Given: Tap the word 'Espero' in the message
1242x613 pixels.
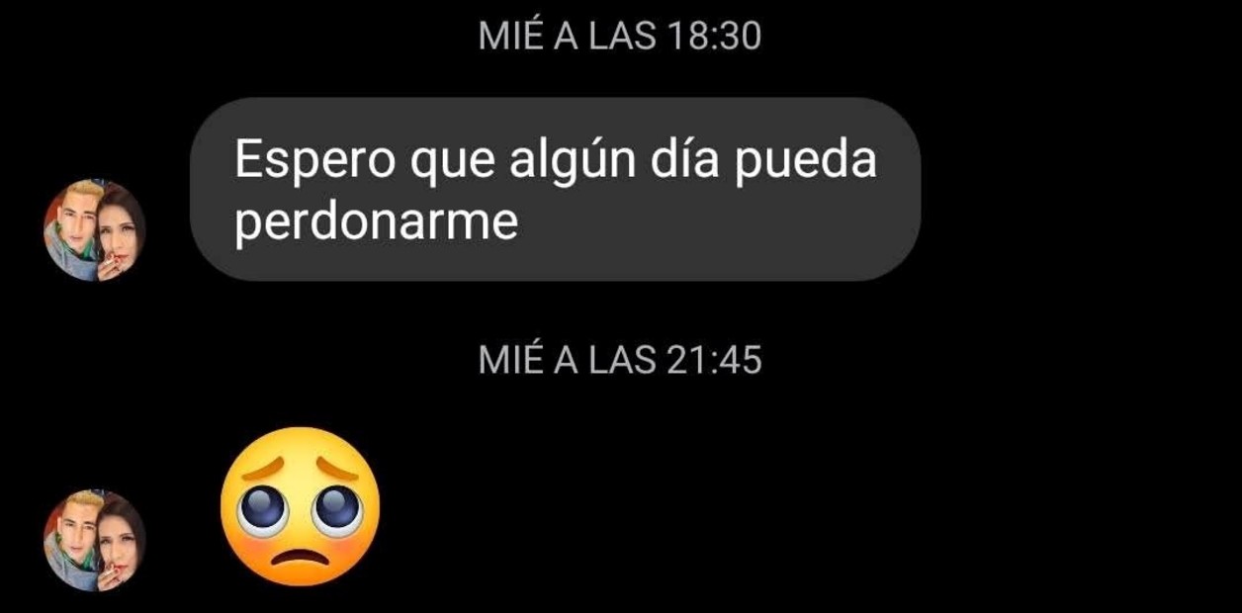Looking at the screenshot, I should coord(315,162).
